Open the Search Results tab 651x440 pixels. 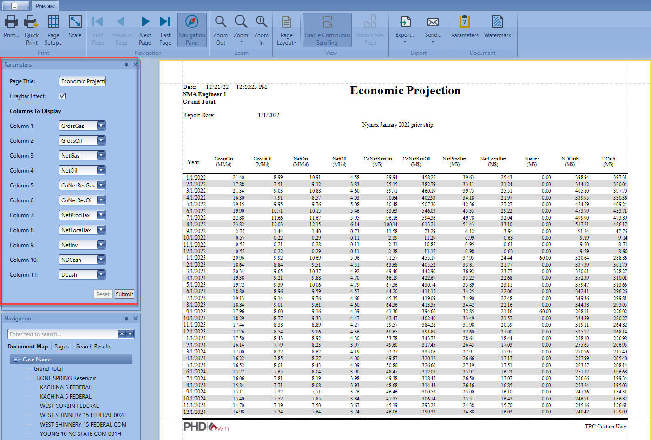pos(93,347)
